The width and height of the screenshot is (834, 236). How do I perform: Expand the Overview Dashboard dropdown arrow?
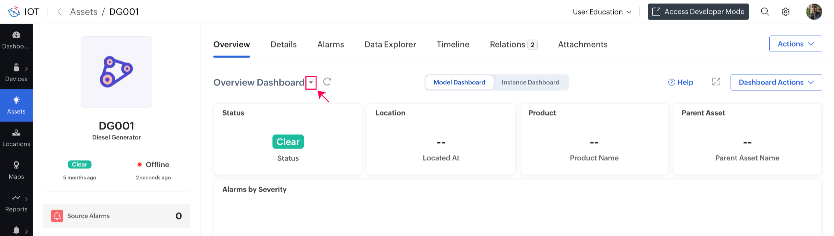point(311,82)
